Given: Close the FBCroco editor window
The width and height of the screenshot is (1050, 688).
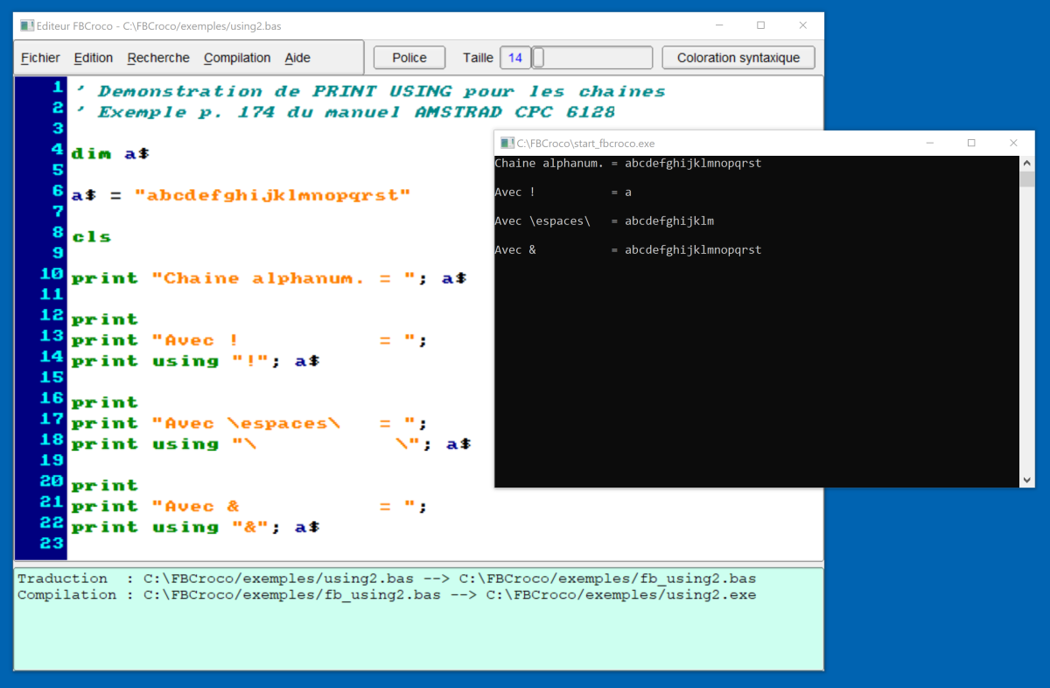Looking at the screenshot, I should click(802, 26).
